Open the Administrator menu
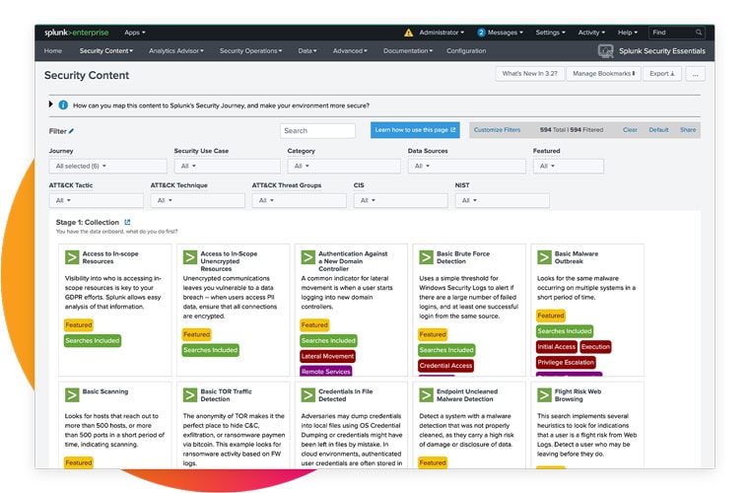Screen dimensions: 749x493 tap(442, 33)
